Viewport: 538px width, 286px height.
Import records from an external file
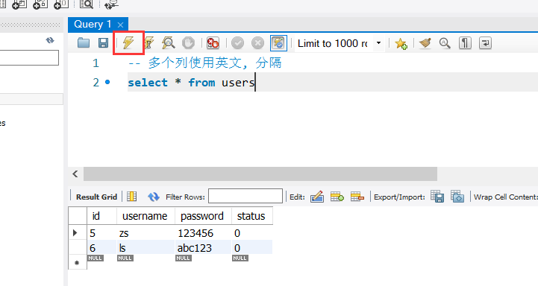click(457, 197)
